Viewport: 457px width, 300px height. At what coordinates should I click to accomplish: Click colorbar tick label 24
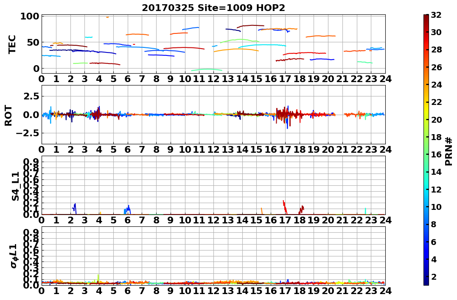point(436,85)
